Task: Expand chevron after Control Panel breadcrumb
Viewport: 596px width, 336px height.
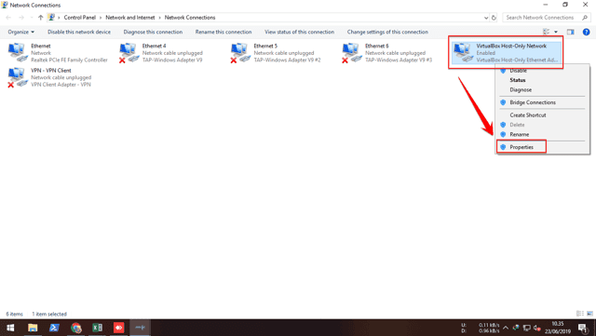Action: (x=101, y=18)
